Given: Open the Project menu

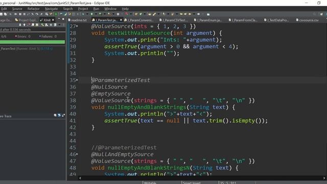Looking at the screenshot, I should [x=83, y=9].
